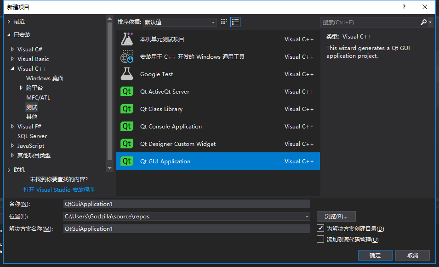
Task: Click the Qt Class Library green icon
Action: 127,109
